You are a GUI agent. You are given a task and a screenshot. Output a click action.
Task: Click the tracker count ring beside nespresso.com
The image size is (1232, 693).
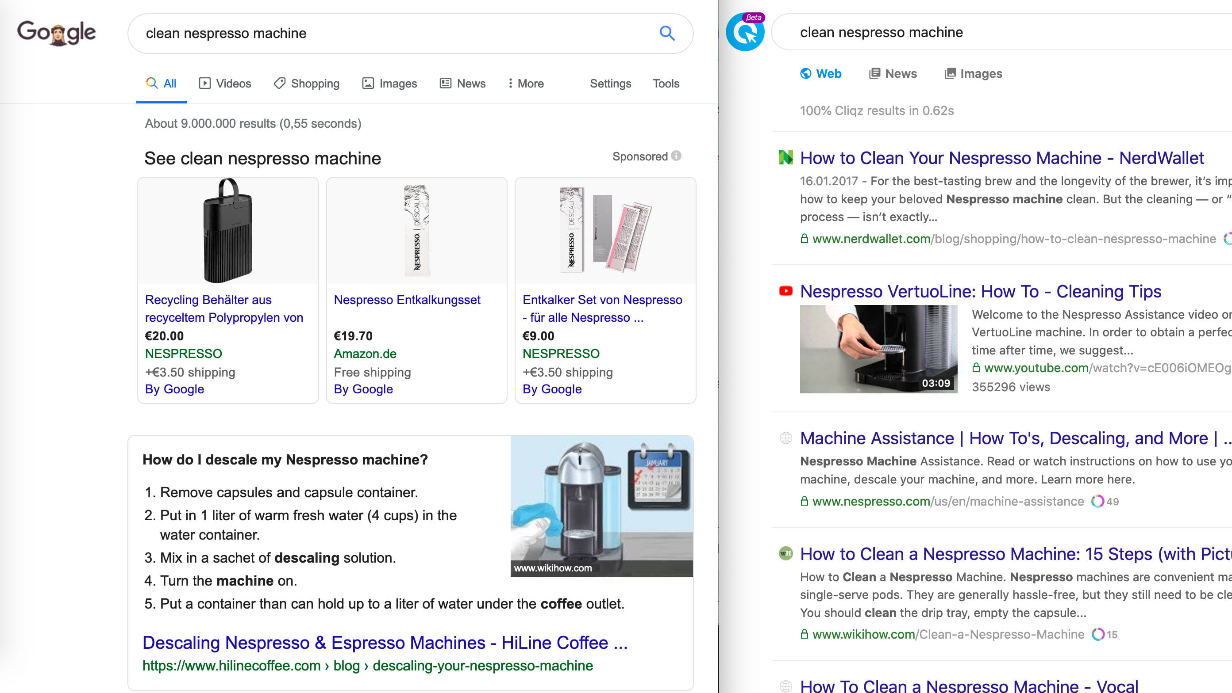click(1097, 501)
